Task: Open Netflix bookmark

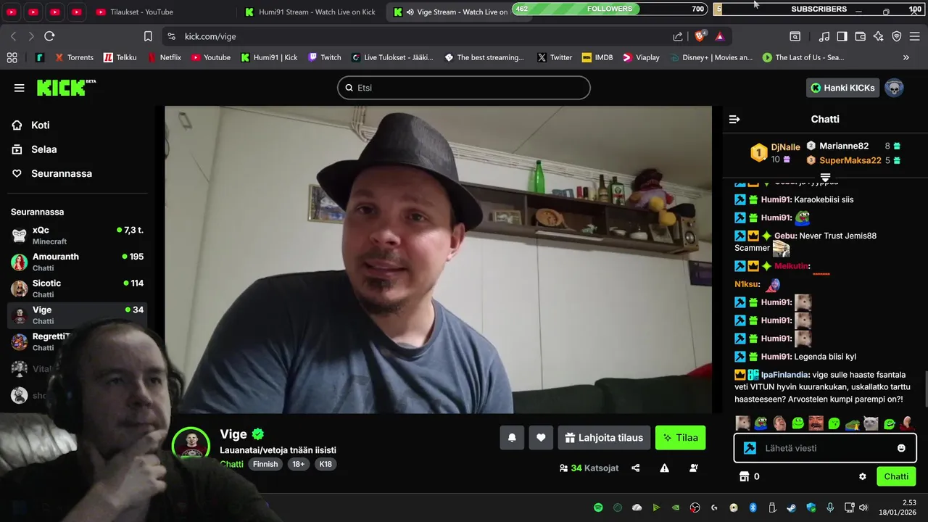Action: pyautogui.click(x=165, y=57)
